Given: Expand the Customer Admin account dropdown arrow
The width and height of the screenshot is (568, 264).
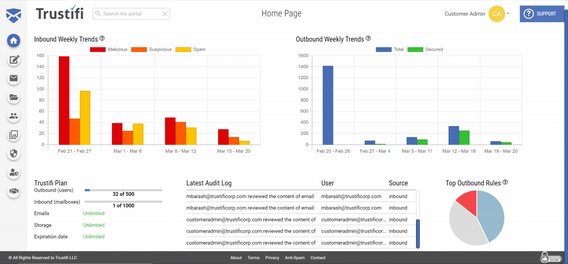Looking at the screenshot, I should point(508,13).
